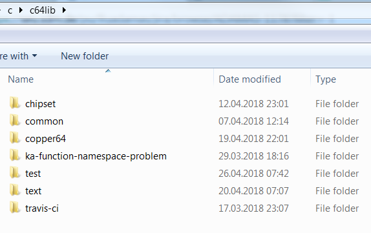Click the copper64 folder icon
The height and width of the screenshot is (233, 371).
pos(15,138)
